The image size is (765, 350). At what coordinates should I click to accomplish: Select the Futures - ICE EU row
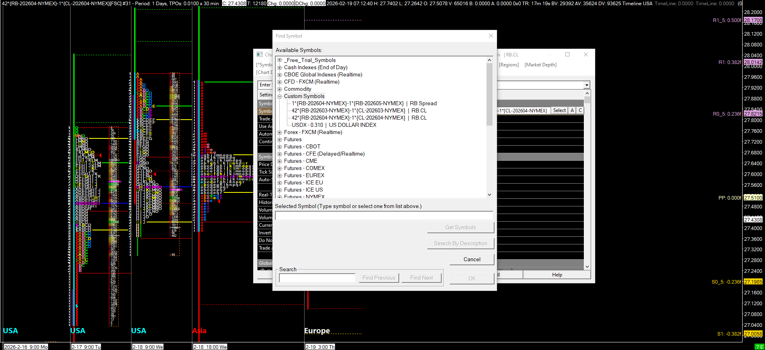(303, 182)
